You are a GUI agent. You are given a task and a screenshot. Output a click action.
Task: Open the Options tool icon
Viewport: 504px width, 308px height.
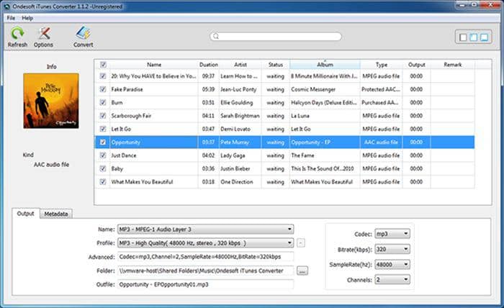click(43, 33)
